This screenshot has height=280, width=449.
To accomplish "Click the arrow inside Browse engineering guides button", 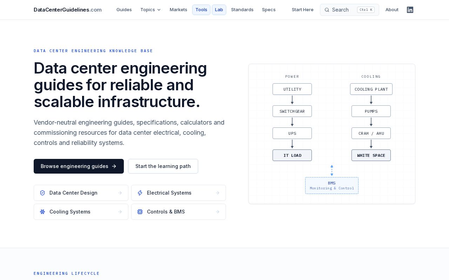I will click(x=114, y=166).
